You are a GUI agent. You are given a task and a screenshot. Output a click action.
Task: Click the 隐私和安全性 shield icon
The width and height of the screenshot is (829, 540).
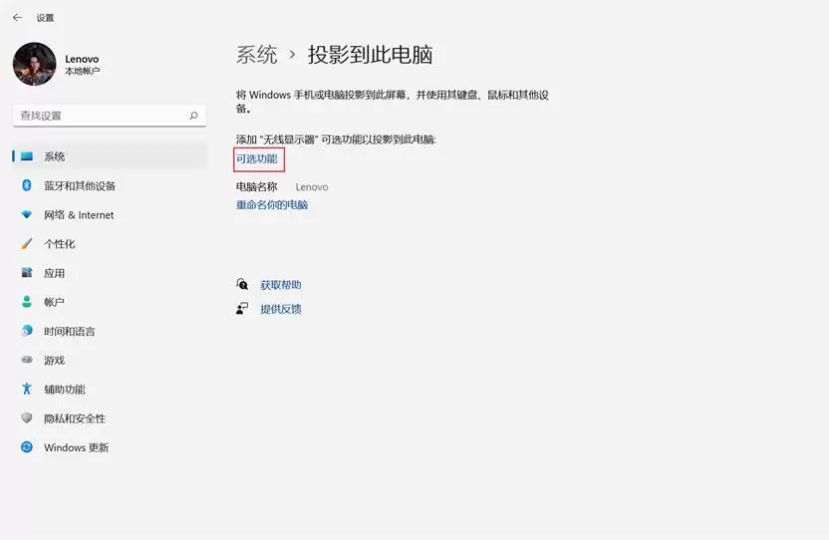(27, 417)
